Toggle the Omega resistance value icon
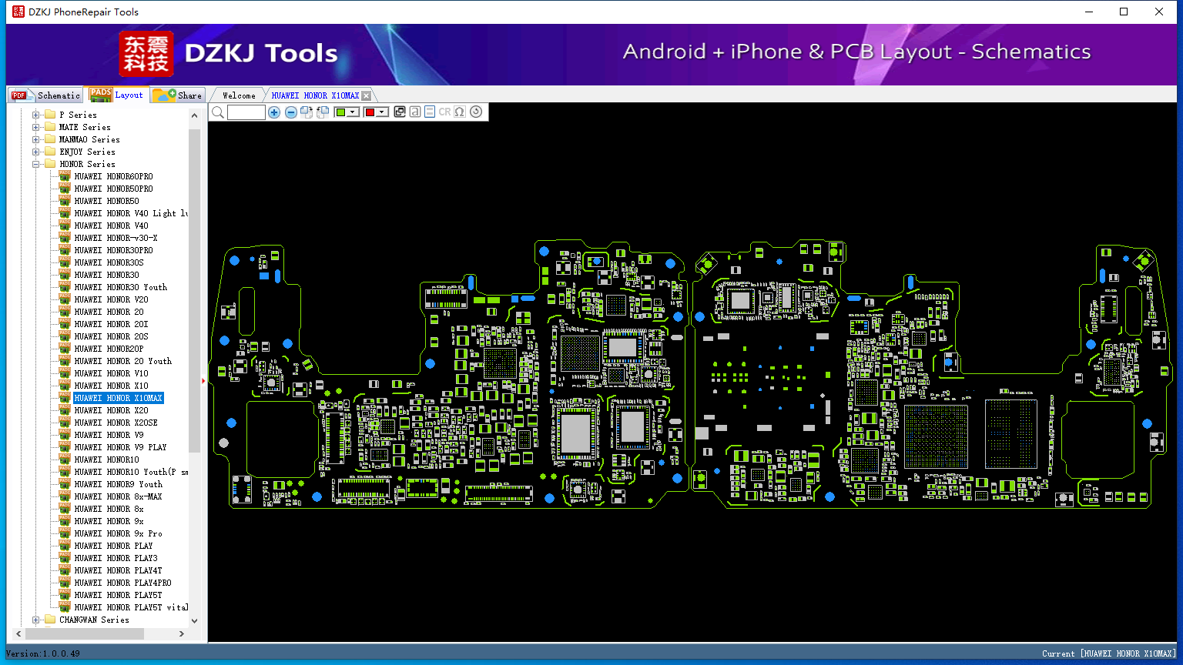The width and height of the screenshot is (1183, 665). [x=460, y=112]
